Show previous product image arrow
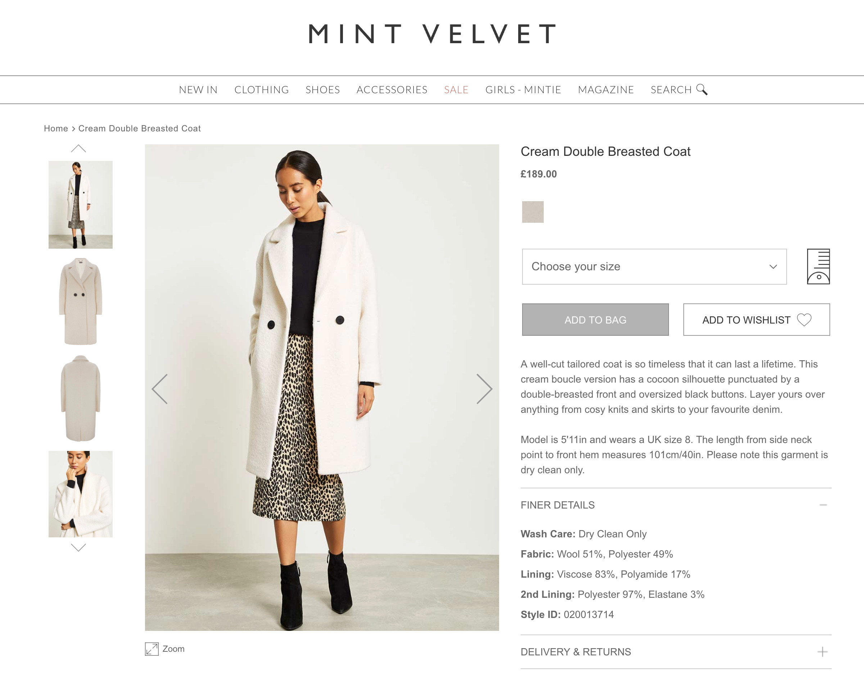The height and width of the screenshot is (682, 864). click(160, 389)
